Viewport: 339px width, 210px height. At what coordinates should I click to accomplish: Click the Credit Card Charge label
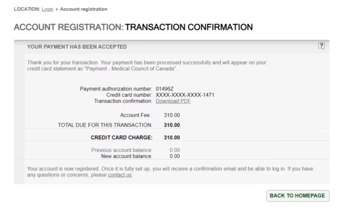[x=121, y=138]
